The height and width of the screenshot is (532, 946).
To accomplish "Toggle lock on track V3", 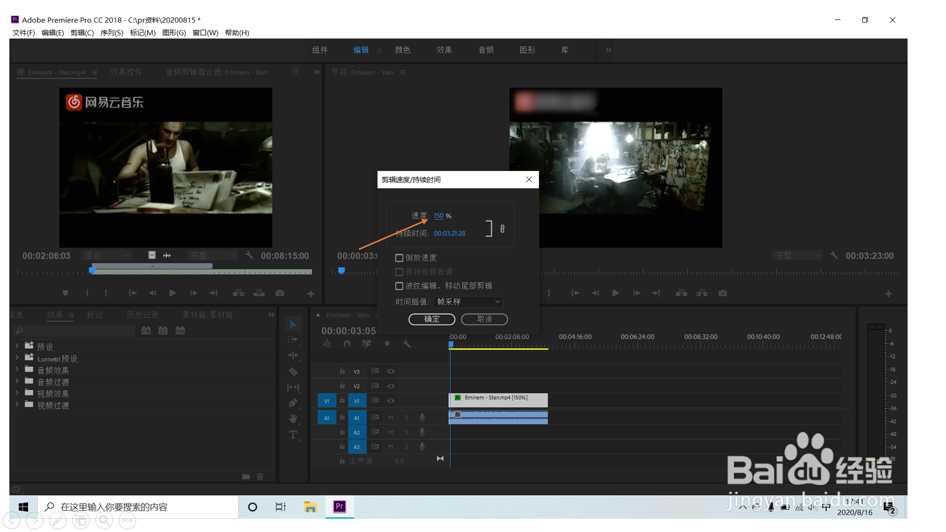I will coord(342,371).
